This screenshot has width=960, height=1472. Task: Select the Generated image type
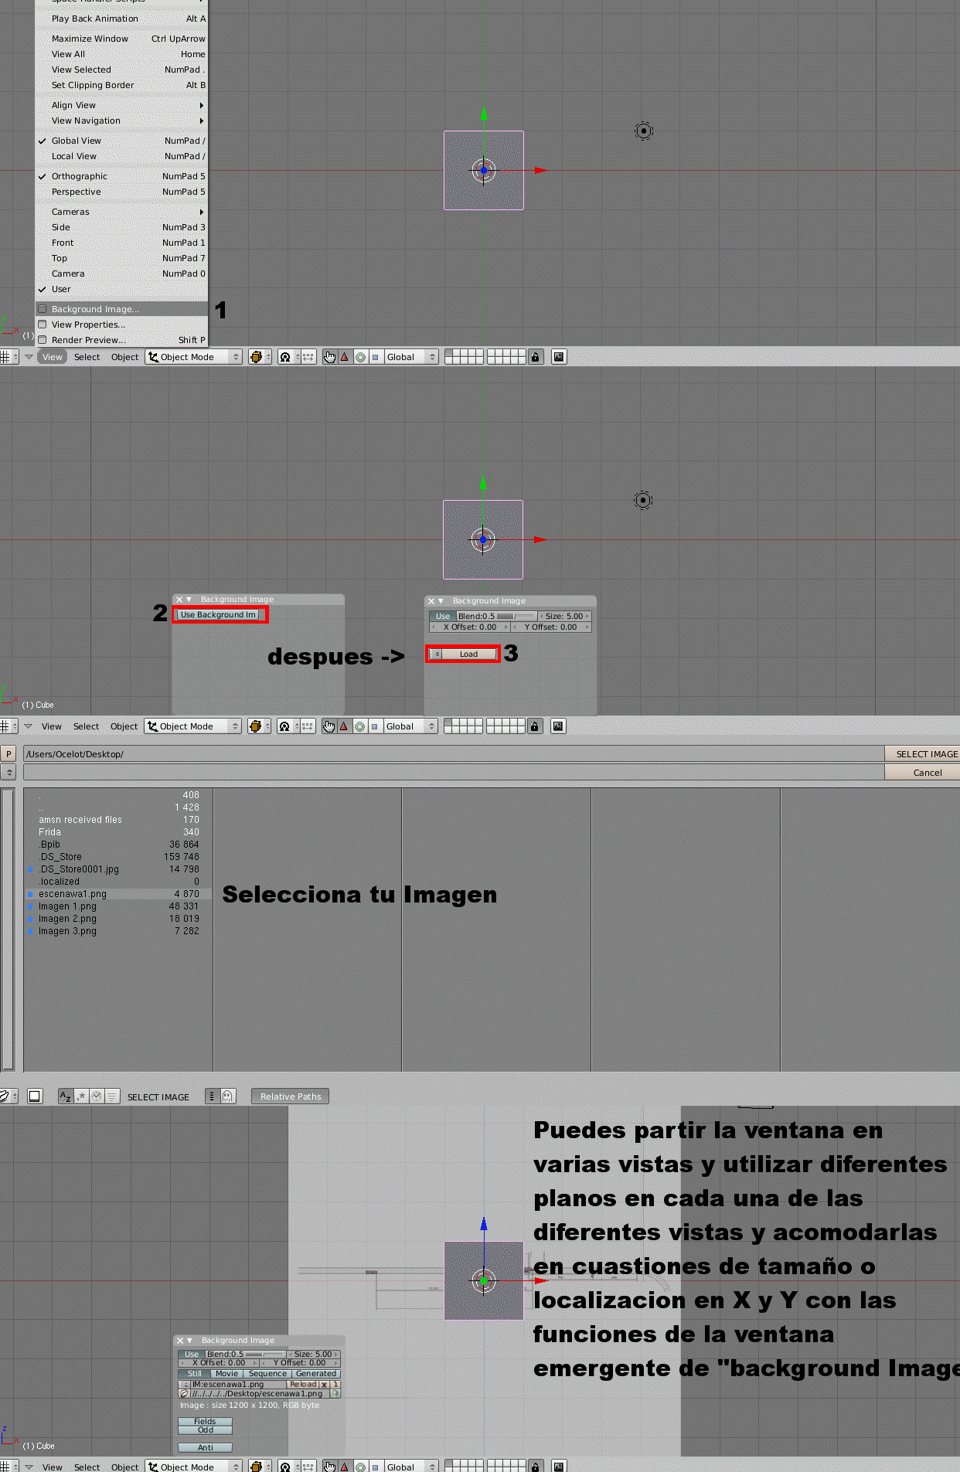pos(316,1374)
